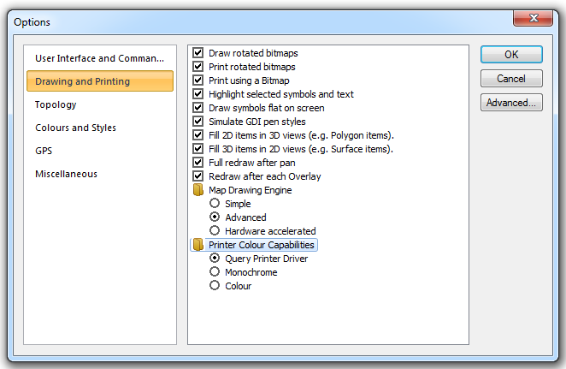Viewport: 566px width, 369px height.
Task: Click the Map Drawing Engine folder icon
Action: tap(198, 190)
